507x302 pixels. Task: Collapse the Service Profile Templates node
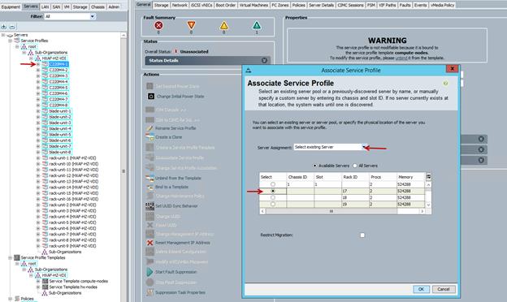pyautogui.click(x=10, y=257)
